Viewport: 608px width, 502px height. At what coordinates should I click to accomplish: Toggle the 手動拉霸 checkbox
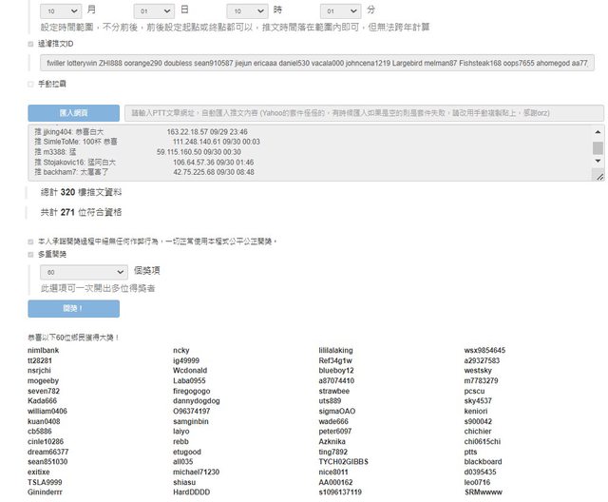[x=31, y=85]
